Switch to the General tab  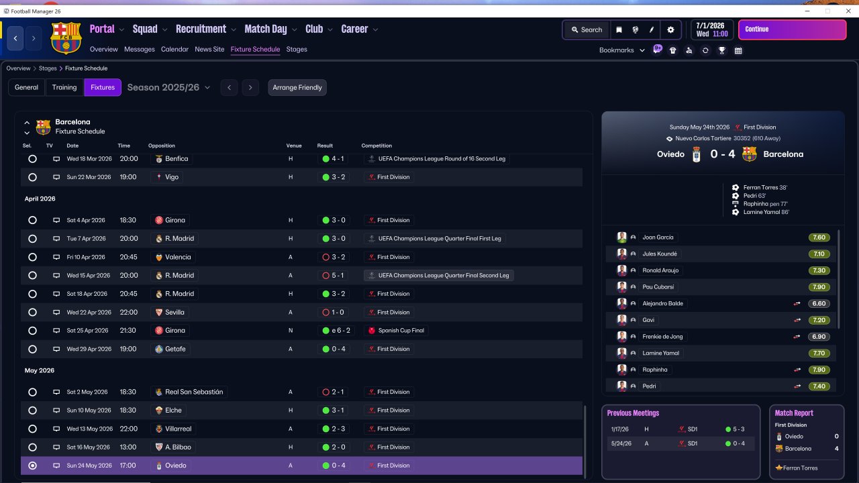point(27,87)
